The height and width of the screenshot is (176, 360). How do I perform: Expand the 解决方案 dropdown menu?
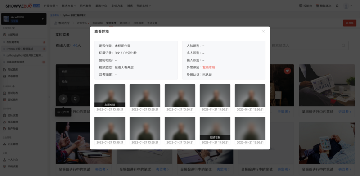69,6
